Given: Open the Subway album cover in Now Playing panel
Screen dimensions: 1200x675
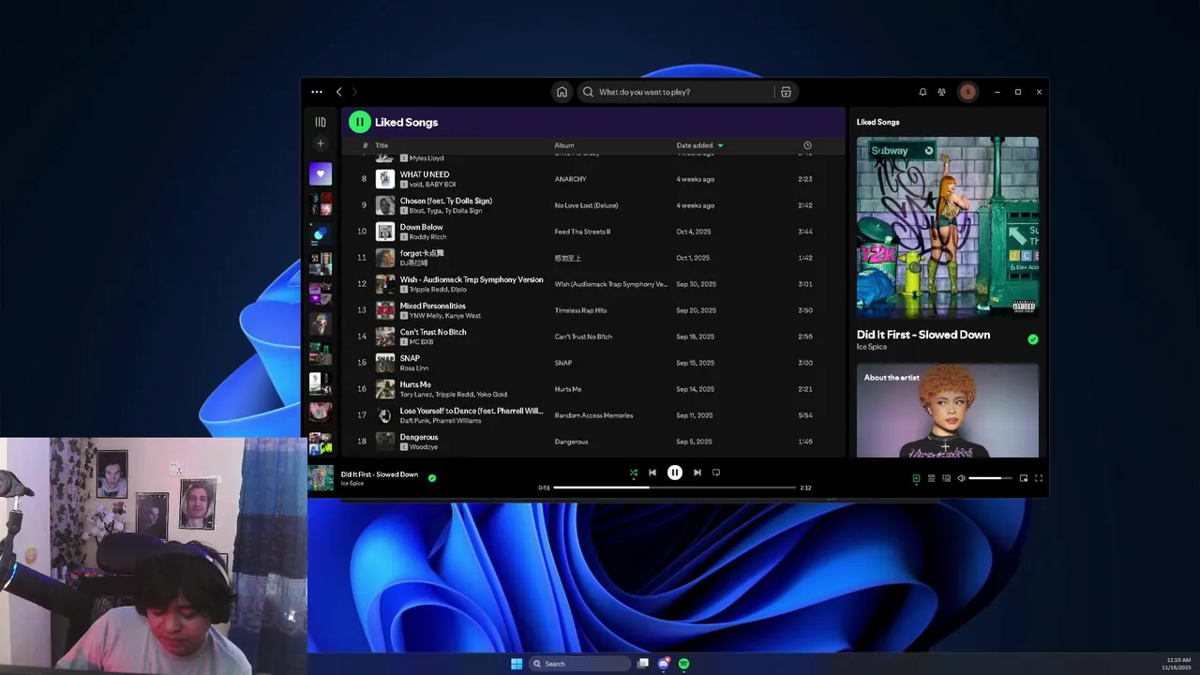Looking at the screenshot, I should coord(948,228).
